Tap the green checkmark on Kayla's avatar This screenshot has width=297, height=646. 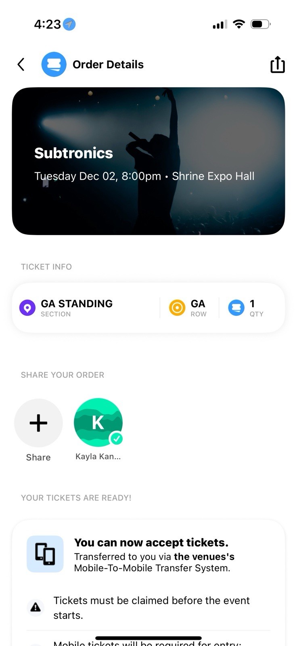point(117,438)
